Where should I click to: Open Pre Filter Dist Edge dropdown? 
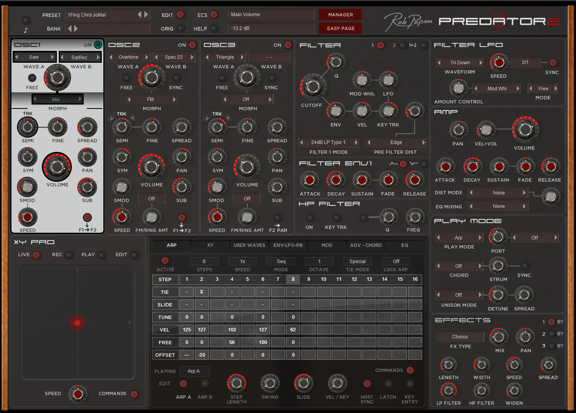pyautogui.click(x=396, y=142)
